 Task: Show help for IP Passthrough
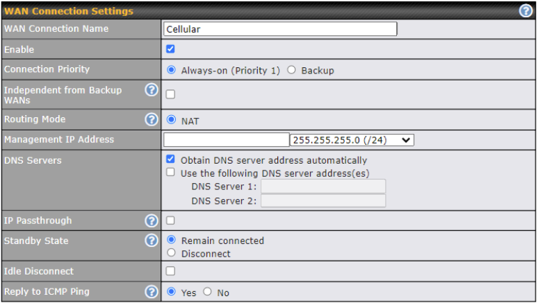point(151,220)
